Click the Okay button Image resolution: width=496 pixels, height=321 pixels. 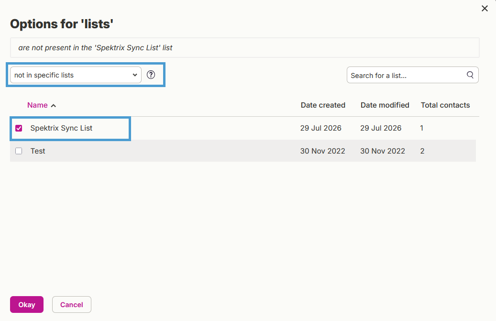[27, 305]
